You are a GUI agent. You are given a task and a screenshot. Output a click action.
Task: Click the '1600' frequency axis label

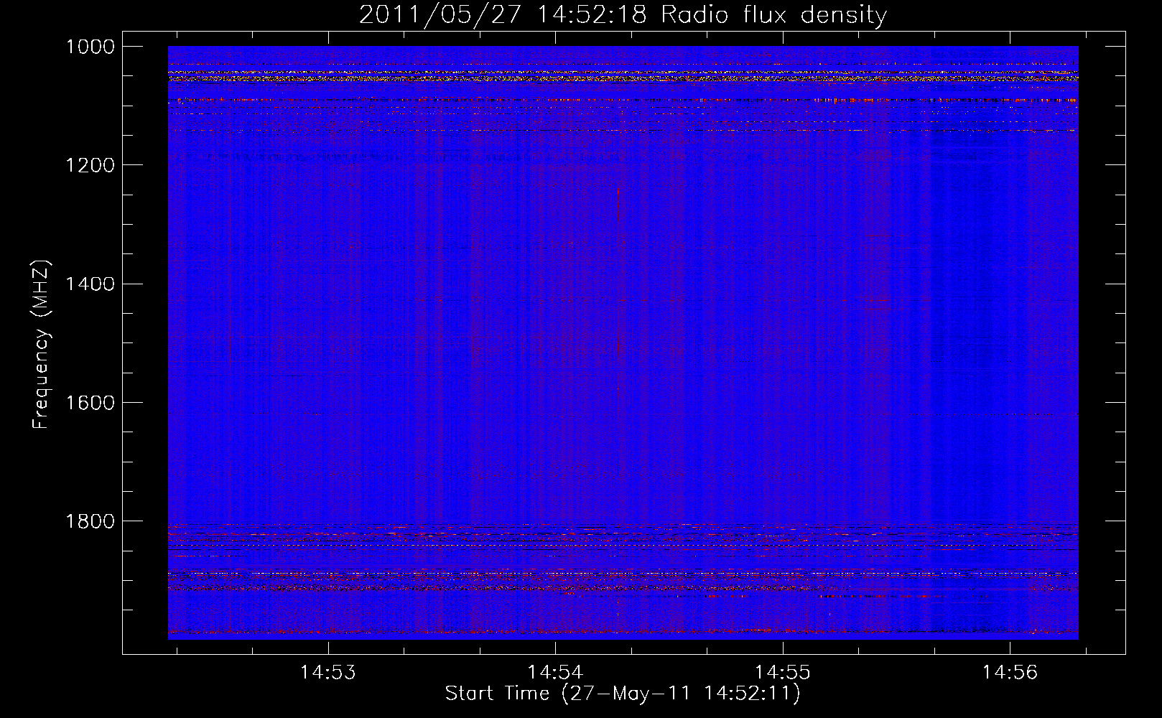(x=90, y=402)
